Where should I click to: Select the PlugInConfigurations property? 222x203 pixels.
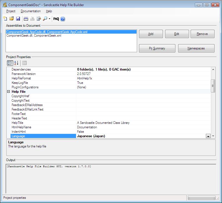click(25, 87)
